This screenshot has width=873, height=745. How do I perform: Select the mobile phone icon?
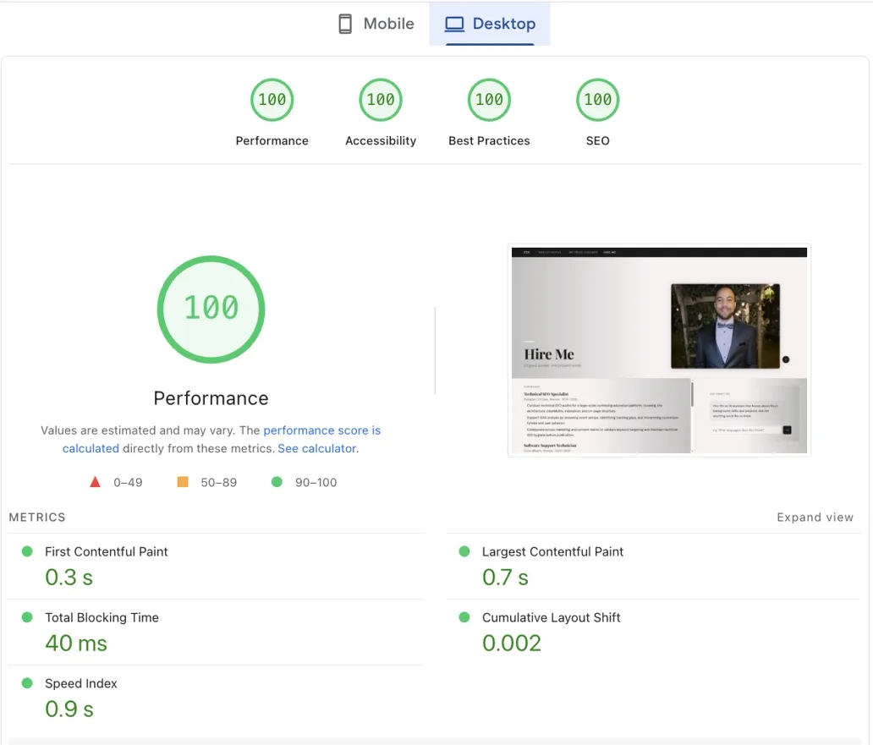point(345,24)
